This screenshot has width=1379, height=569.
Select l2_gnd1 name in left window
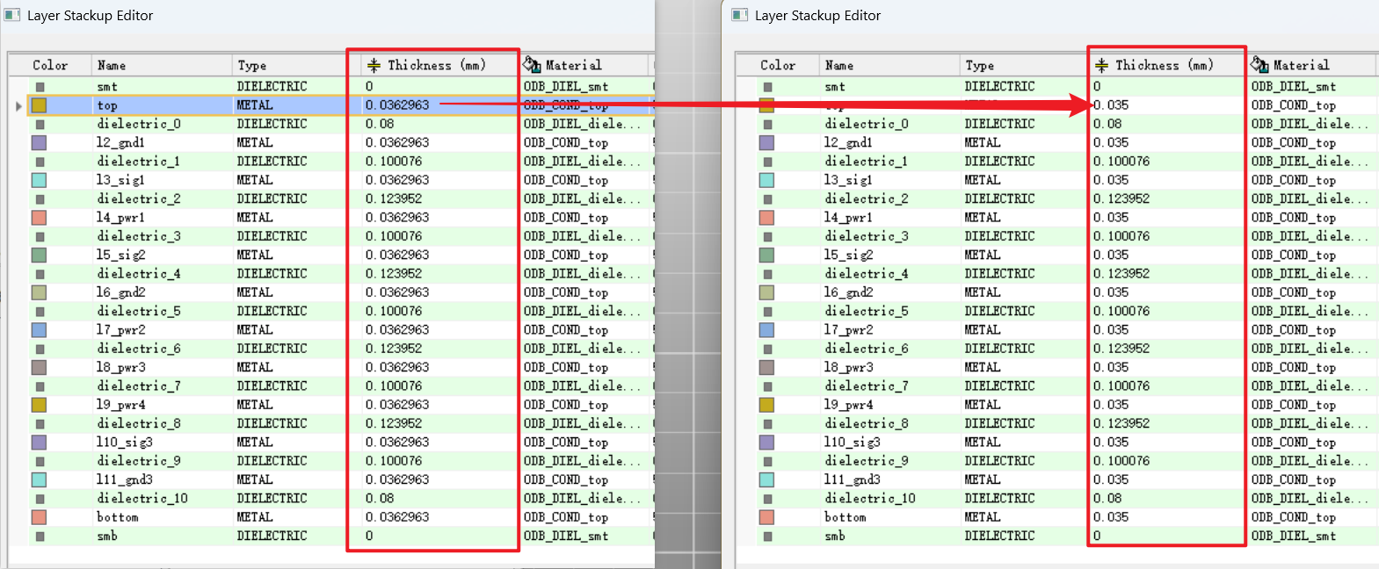[x=120, y=142]
